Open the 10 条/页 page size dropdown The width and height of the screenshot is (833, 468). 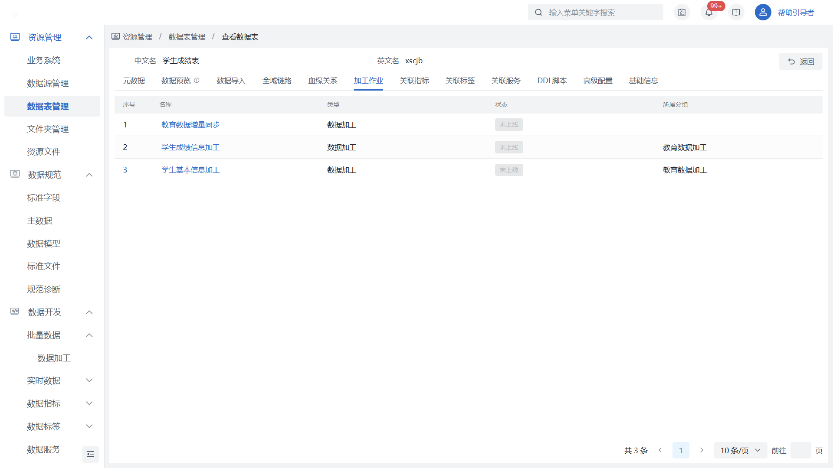740,451
